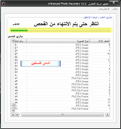Click the vertical scrollbar thumb
The image size is (121, 129).
(x=13, y=106)
